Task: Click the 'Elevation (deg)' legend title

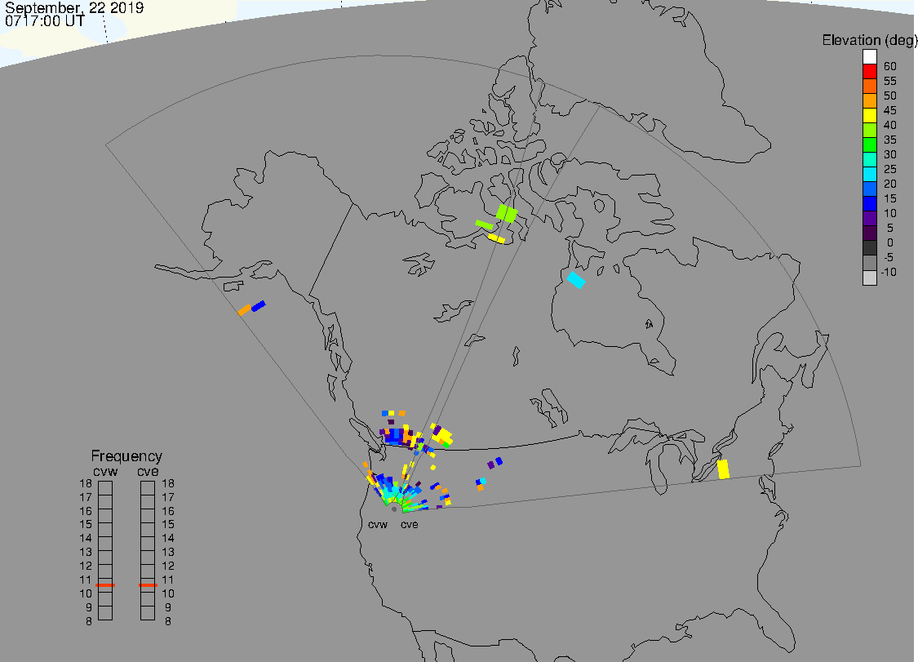Action: 869,41
